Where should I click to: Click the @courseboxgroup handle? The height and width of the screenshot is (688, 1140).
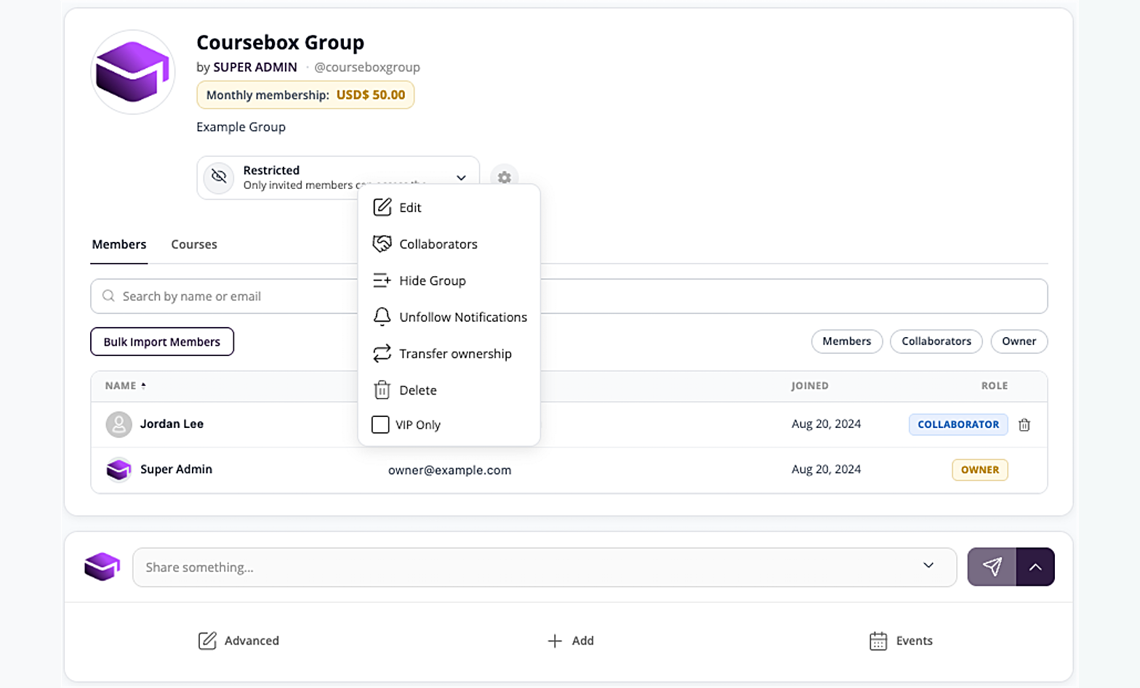click(367, 67)
